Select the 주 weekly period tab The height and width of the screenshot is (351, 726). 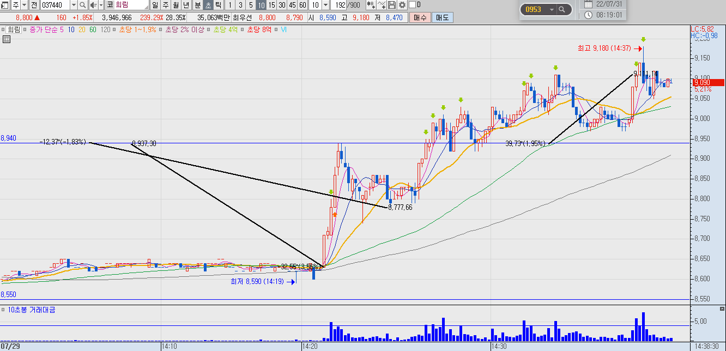pyautogui.click(x=165, y=5)
